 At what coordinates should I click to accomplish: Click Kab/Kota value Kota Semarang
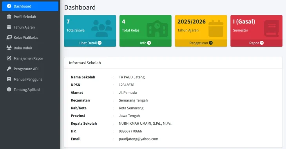[131, 108]
